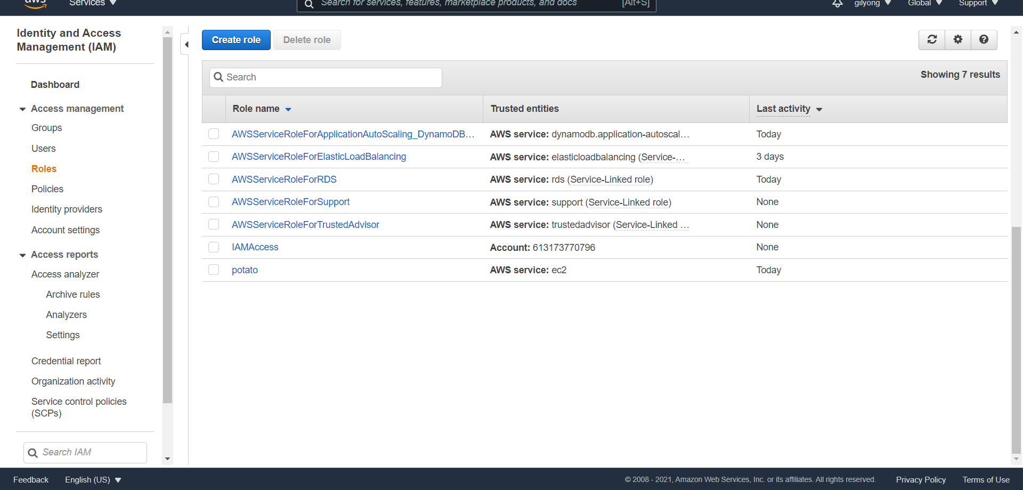
Task: Open Account settings page
Action: (66, 230)
